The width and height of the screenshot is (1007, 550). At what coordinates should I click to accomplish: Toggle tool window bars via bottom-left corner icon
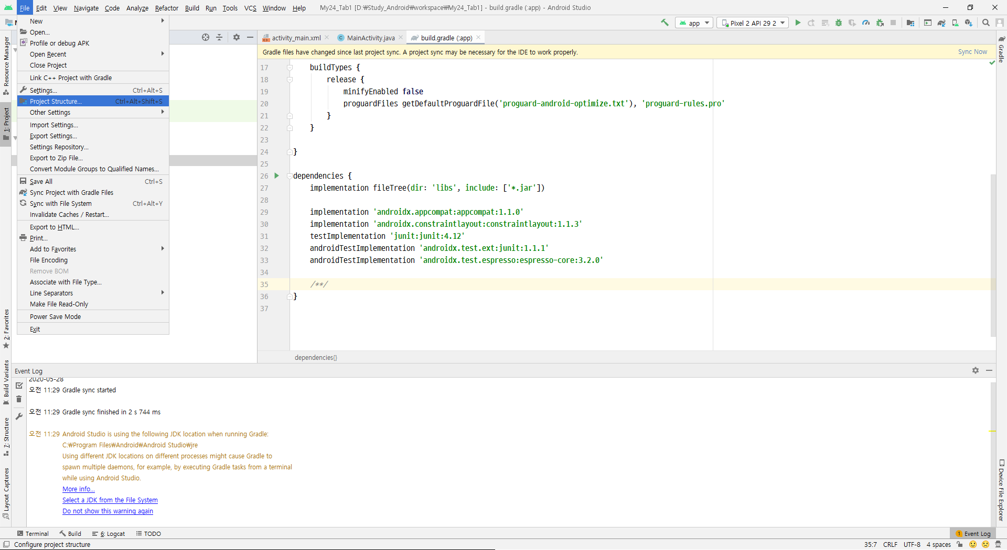[x=6, y=545]
